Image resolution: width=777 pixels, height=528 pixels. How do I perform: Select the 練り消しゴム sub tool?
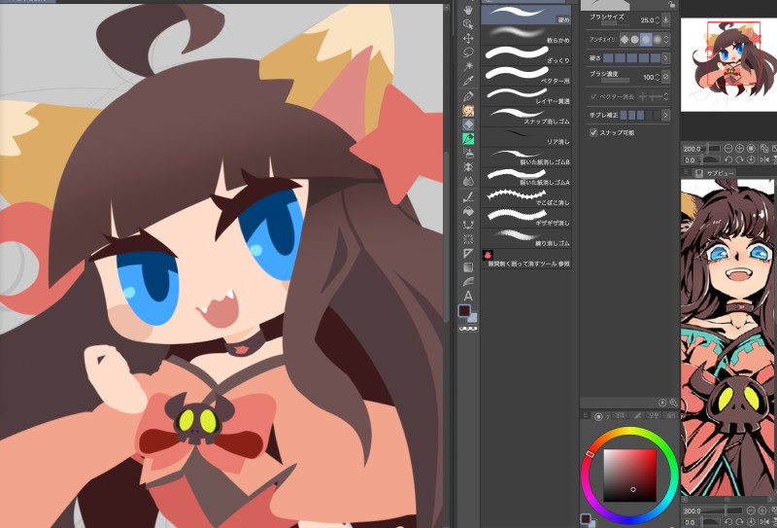pos(526,238)
